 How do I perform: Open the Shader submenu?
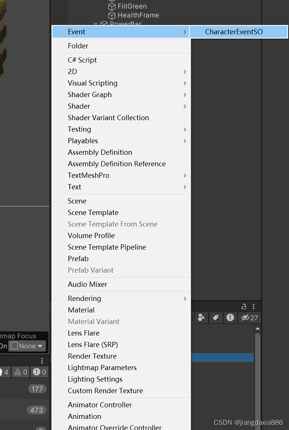121,106
